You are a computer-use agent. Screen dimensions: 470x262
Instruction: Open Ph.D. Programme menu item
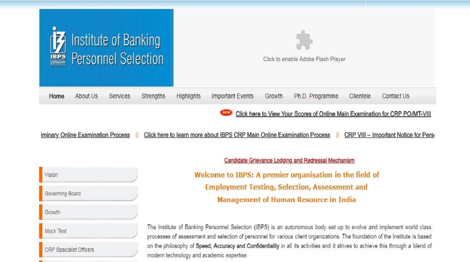click(316, 96)
